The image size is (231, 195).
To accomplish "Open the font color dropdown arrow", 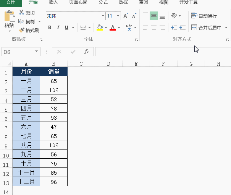I will point(119,28).
